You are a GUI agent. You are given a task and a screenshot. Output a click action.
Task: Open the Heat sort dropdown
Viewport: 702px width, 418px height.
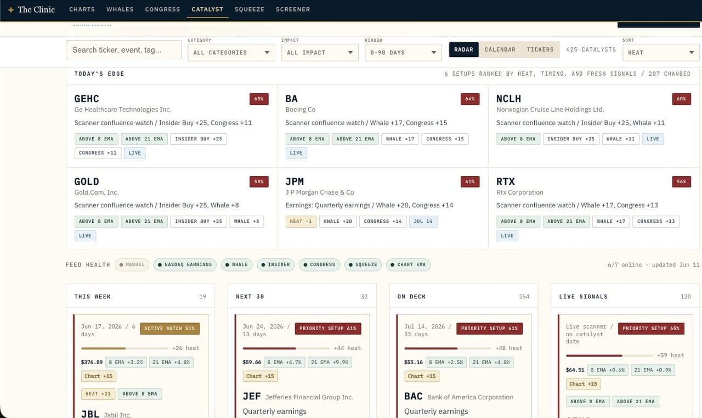pyautogui.click(x=661, y=53)
